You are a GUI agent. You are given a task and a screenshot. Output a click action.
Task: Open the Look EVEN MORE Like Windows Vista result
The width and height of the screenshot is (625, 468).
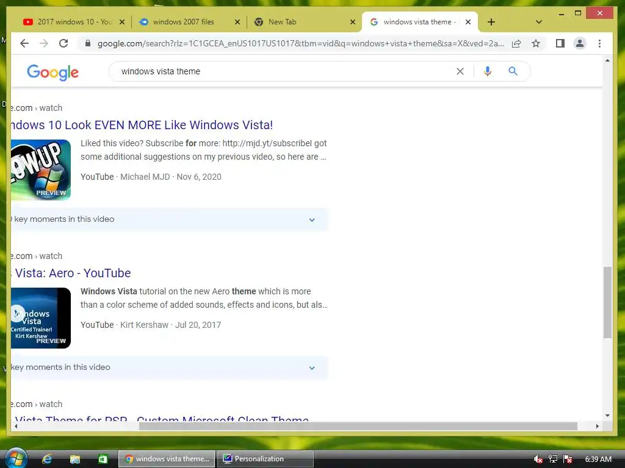[142, 125]
